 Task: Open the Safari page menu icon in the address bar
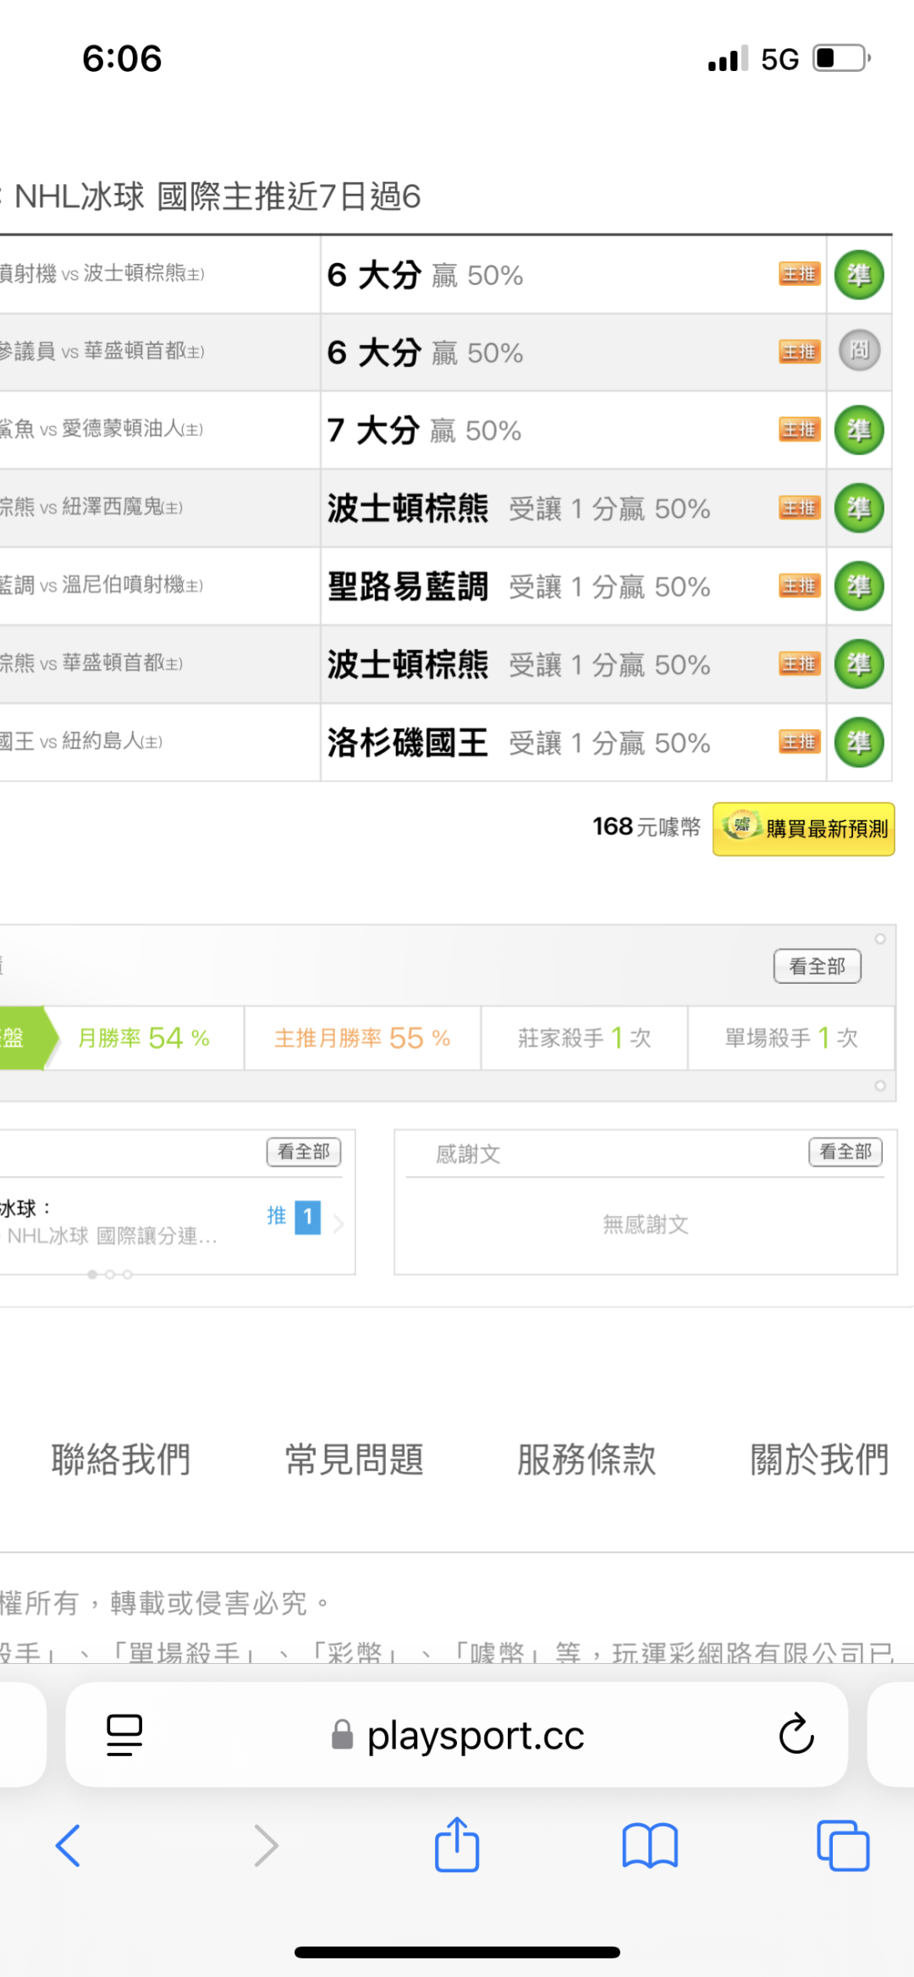click(124, 1735)
